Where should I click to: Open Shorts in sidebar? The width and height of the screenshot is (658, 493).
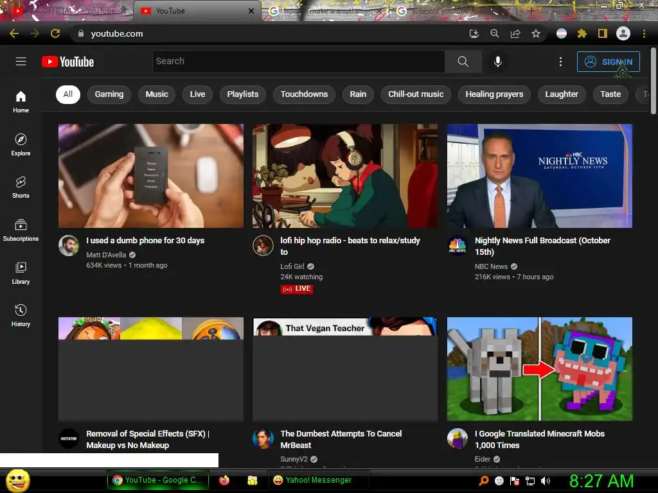pos(21,187)
